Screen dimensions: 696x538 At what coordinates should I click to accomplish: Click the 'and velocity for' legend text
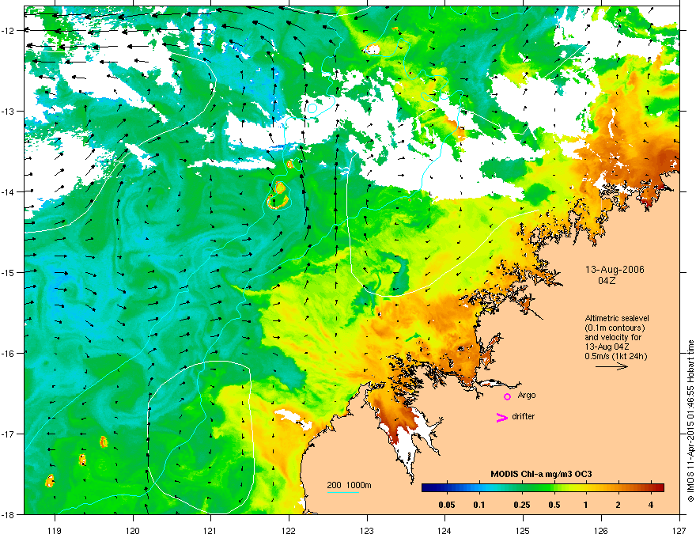click(x=613, y=337)
